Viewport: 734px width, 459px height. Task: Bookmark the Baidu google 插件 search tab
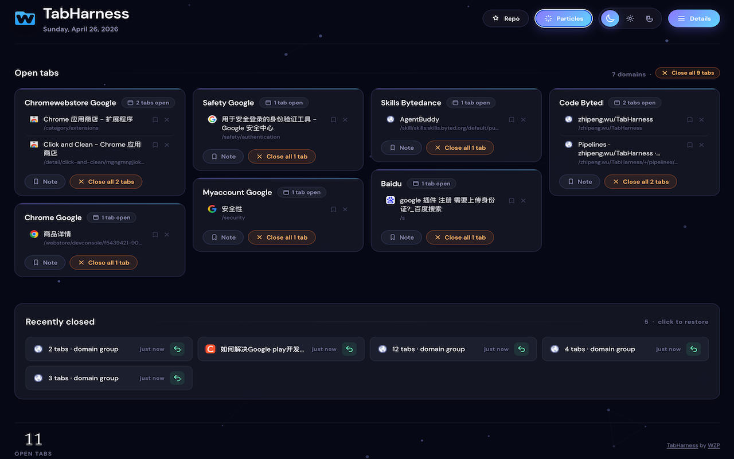pyautogui.click(x=512, y=201)
